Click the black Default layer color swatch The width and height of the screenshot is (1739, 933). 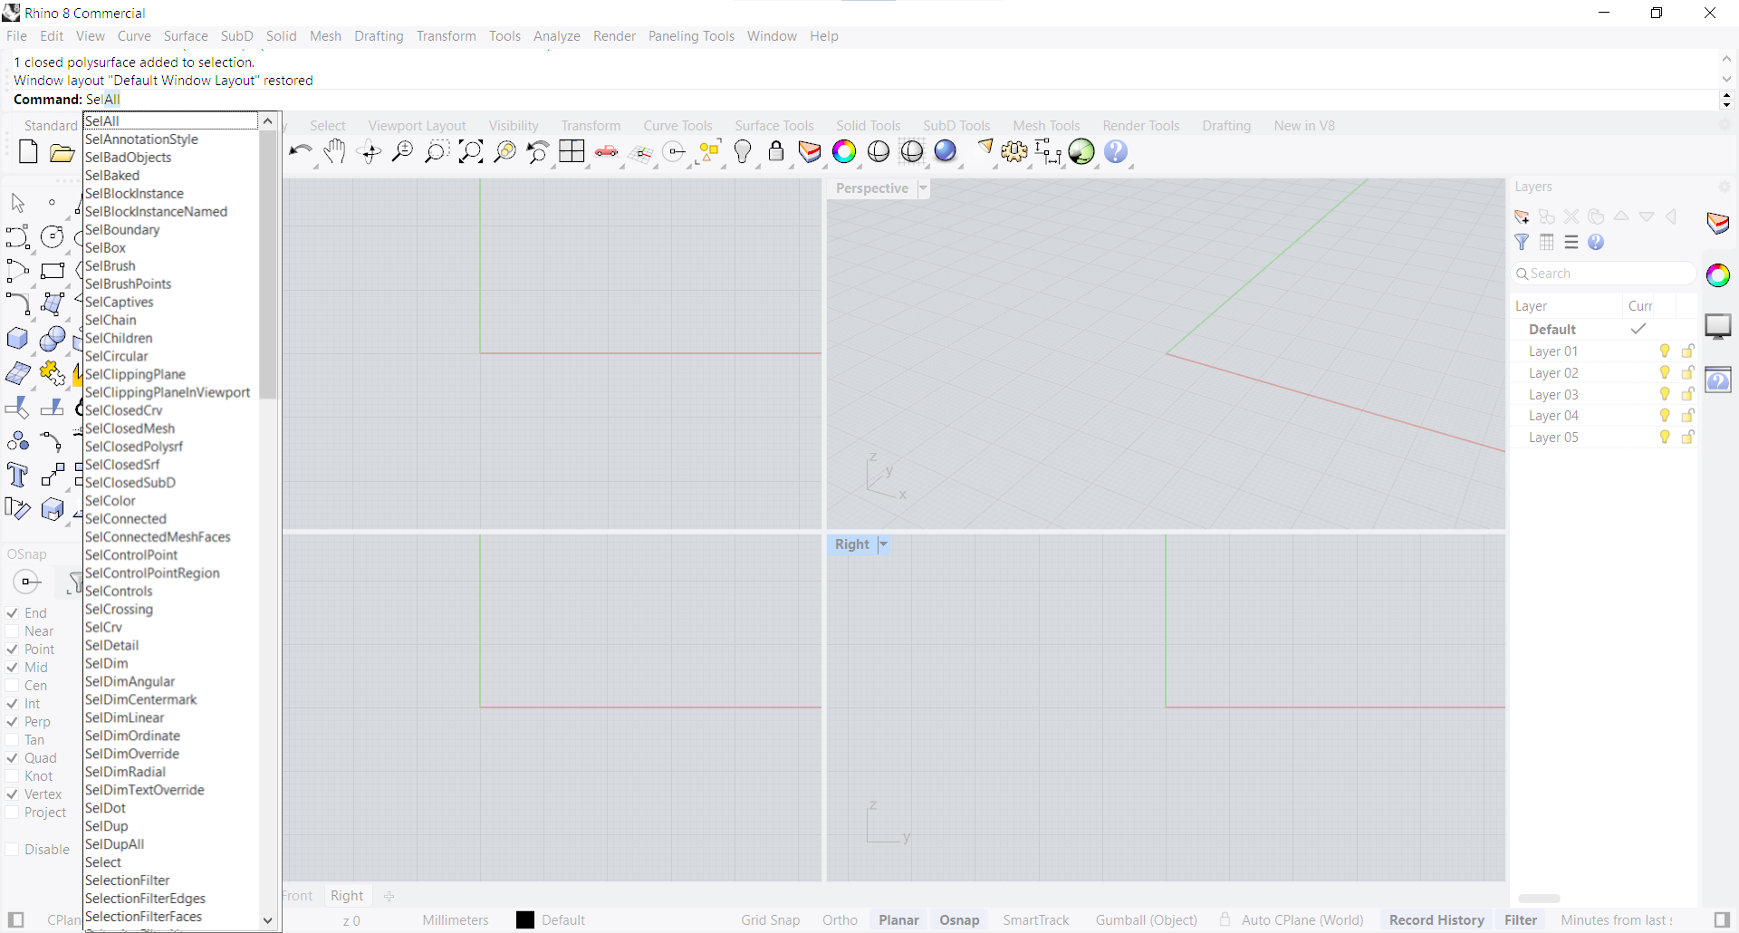(x=525, y=920)
